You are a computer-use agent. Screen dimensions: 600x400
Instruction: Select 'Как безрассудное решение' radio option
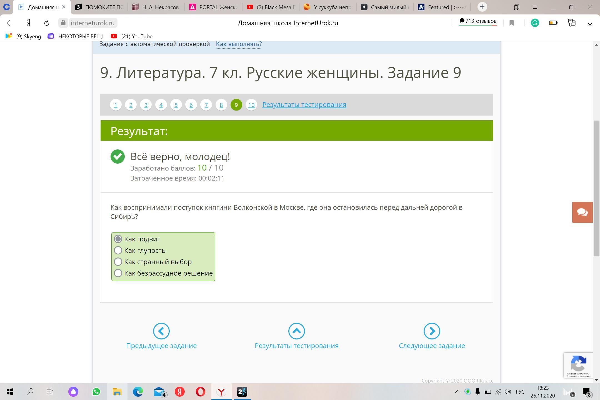[118, 273]
